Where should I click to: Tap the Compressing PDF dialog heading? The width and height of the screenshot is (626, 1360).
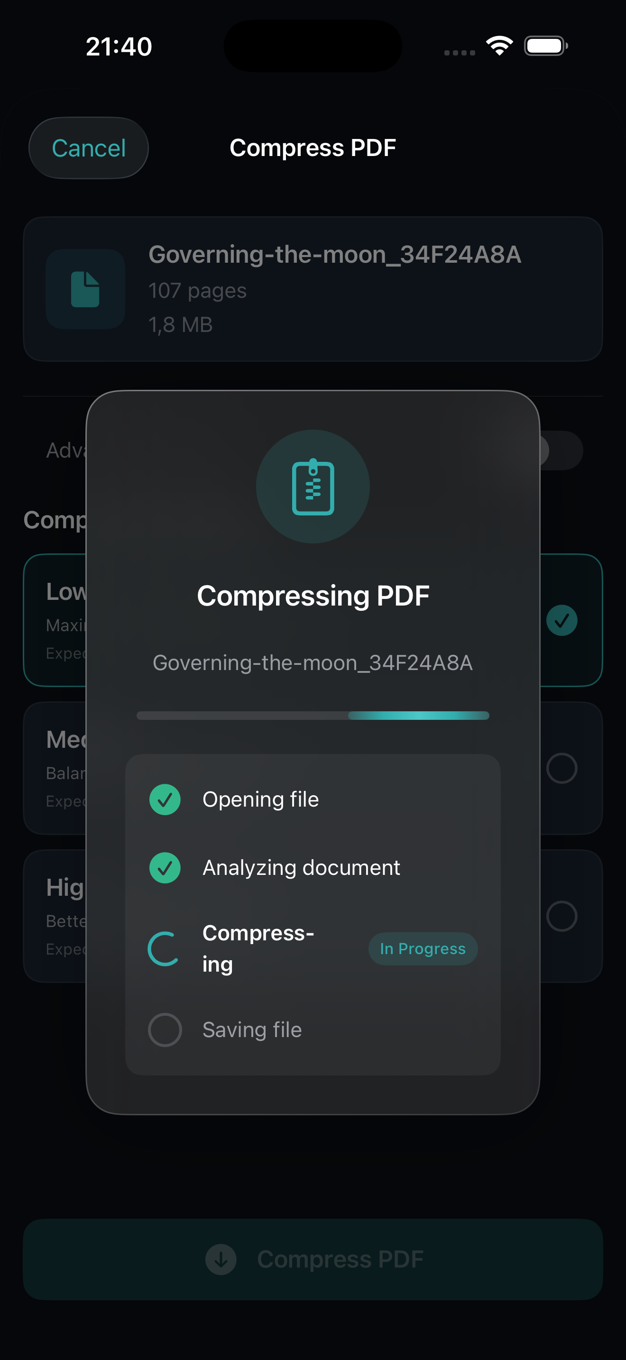[313, 596]
